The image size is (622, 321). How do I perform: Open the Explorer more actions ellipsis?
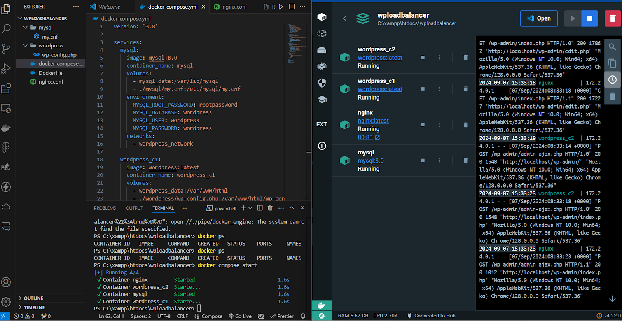click(76, 7)
